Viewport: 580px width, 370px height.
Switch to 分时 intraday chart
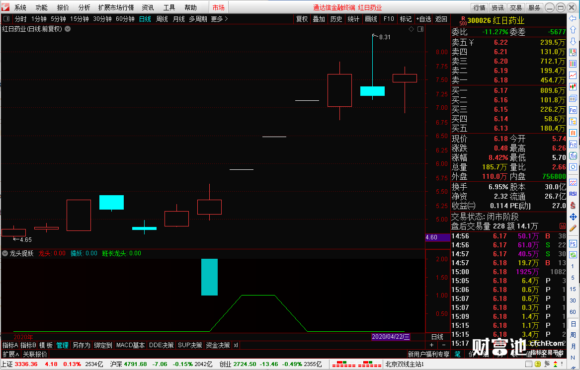point(21,18)
